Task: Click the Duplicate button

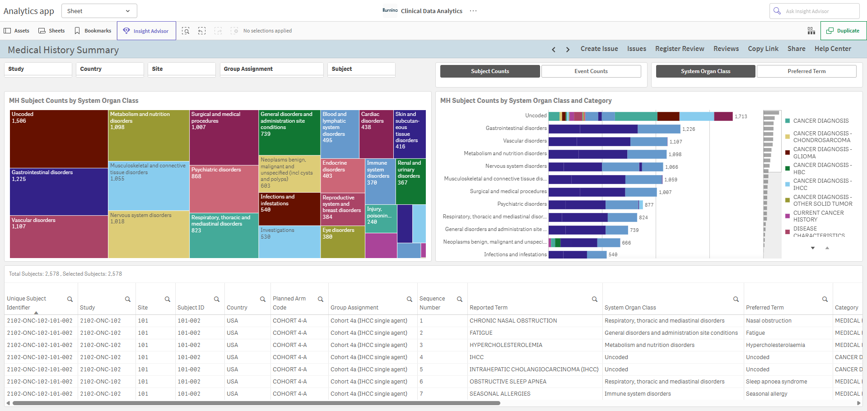Action: click(843, 31)
